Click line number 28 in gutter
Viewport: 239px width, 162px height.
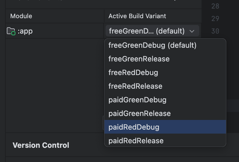(215, 6)
